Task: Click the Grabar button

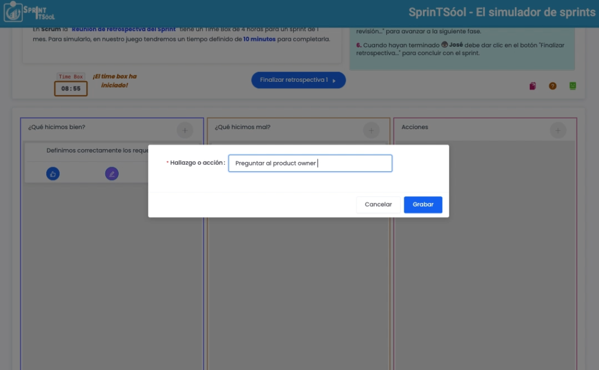Action: coord(423,205)
